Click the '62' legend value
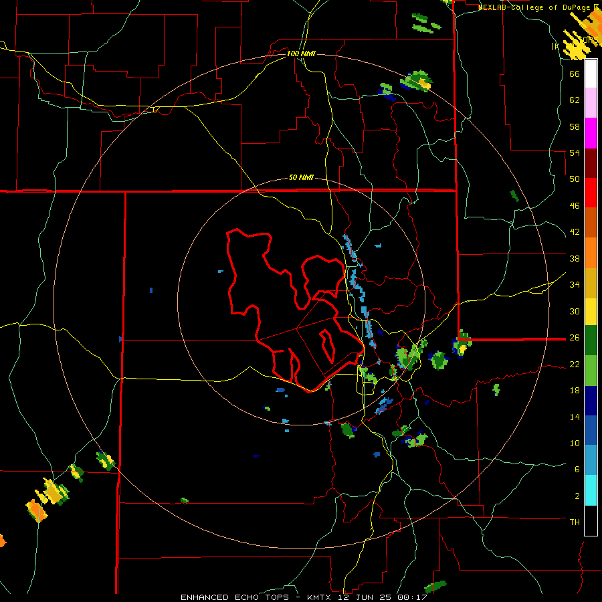602x602 pixels. click(x=575, y=100)
